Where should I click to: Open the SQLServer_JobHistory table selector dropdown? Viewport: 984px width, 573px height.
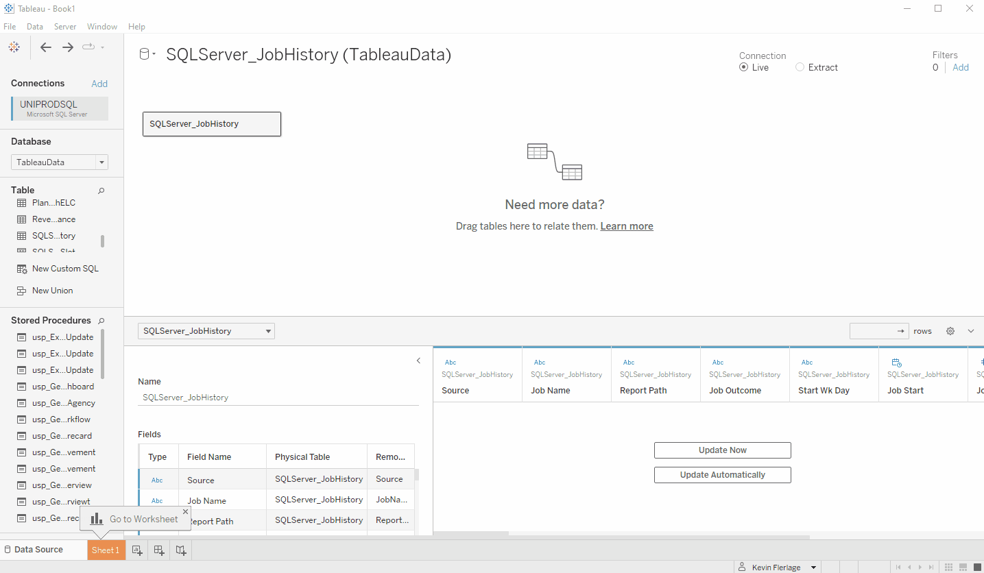click(206, 331)
